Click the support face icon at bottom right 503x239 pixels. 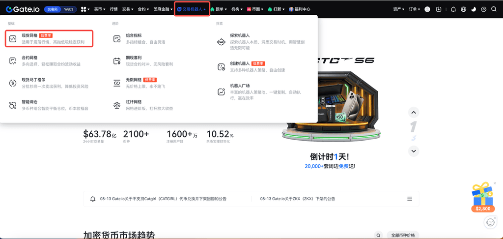pos(489,222)
